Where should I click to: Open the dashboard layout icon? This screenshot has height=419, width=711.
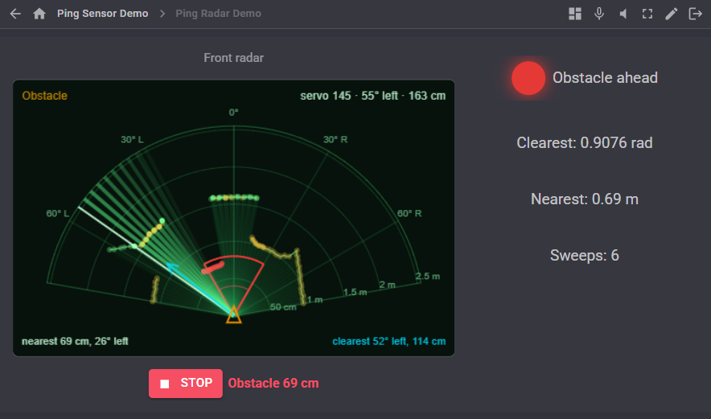pos(575,14)
